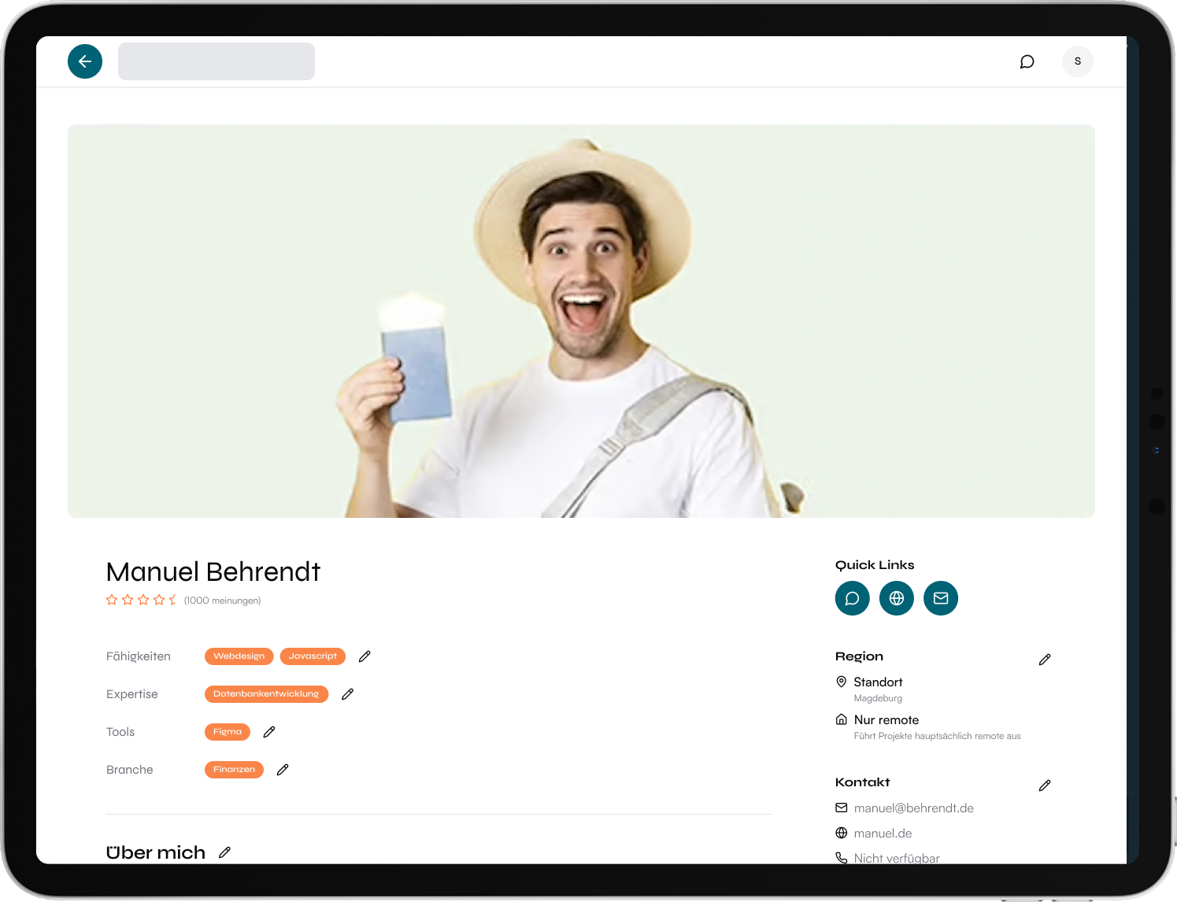Edit Expertise with pencil icon
1177x902 pixels.
pyautogui.click(x=347, y=694)
